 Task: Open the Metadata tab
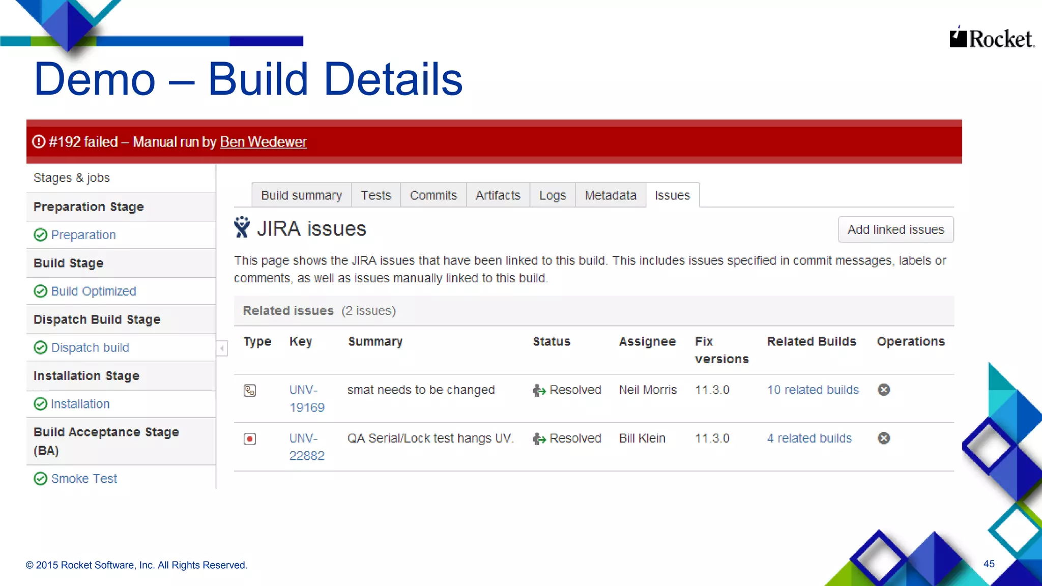pyautogui.click(x=611, y=195)
